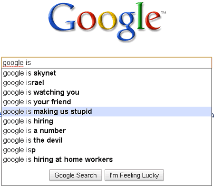Click the red-underlined word 'google' in search box
214x188 pixels.
point(13,63)
